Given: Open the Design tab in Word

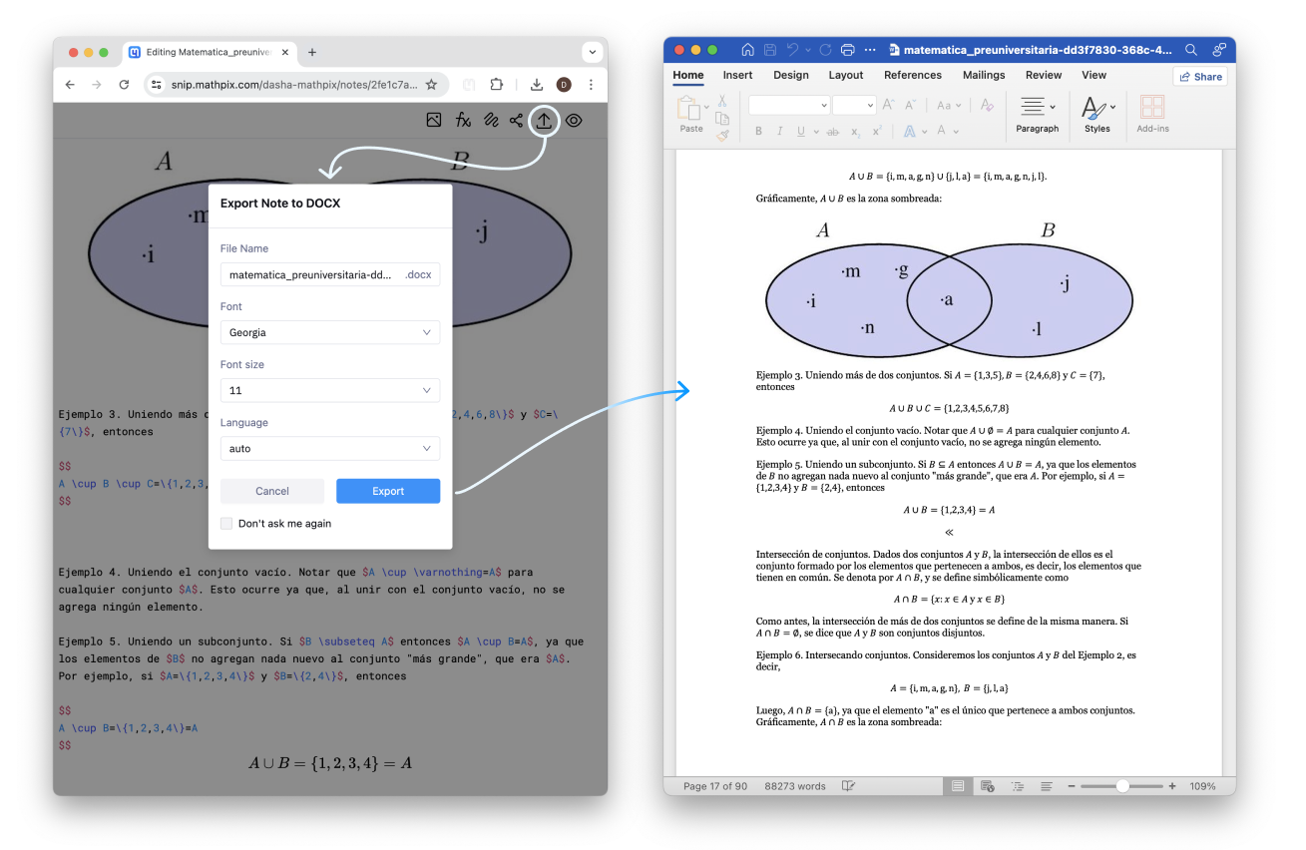Looking at the screenshot, I should [791, 75].
